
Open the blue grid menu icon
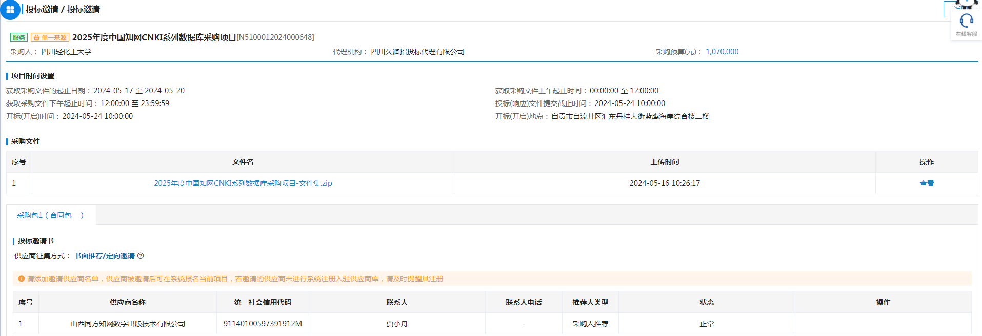[x=10, y=10]
